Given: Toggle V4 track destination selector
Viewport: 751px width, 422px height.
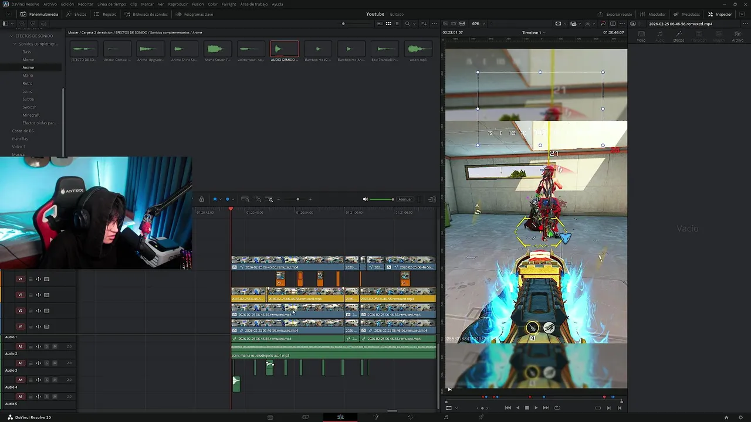Looking at the screenshot, I should (21, 279).
